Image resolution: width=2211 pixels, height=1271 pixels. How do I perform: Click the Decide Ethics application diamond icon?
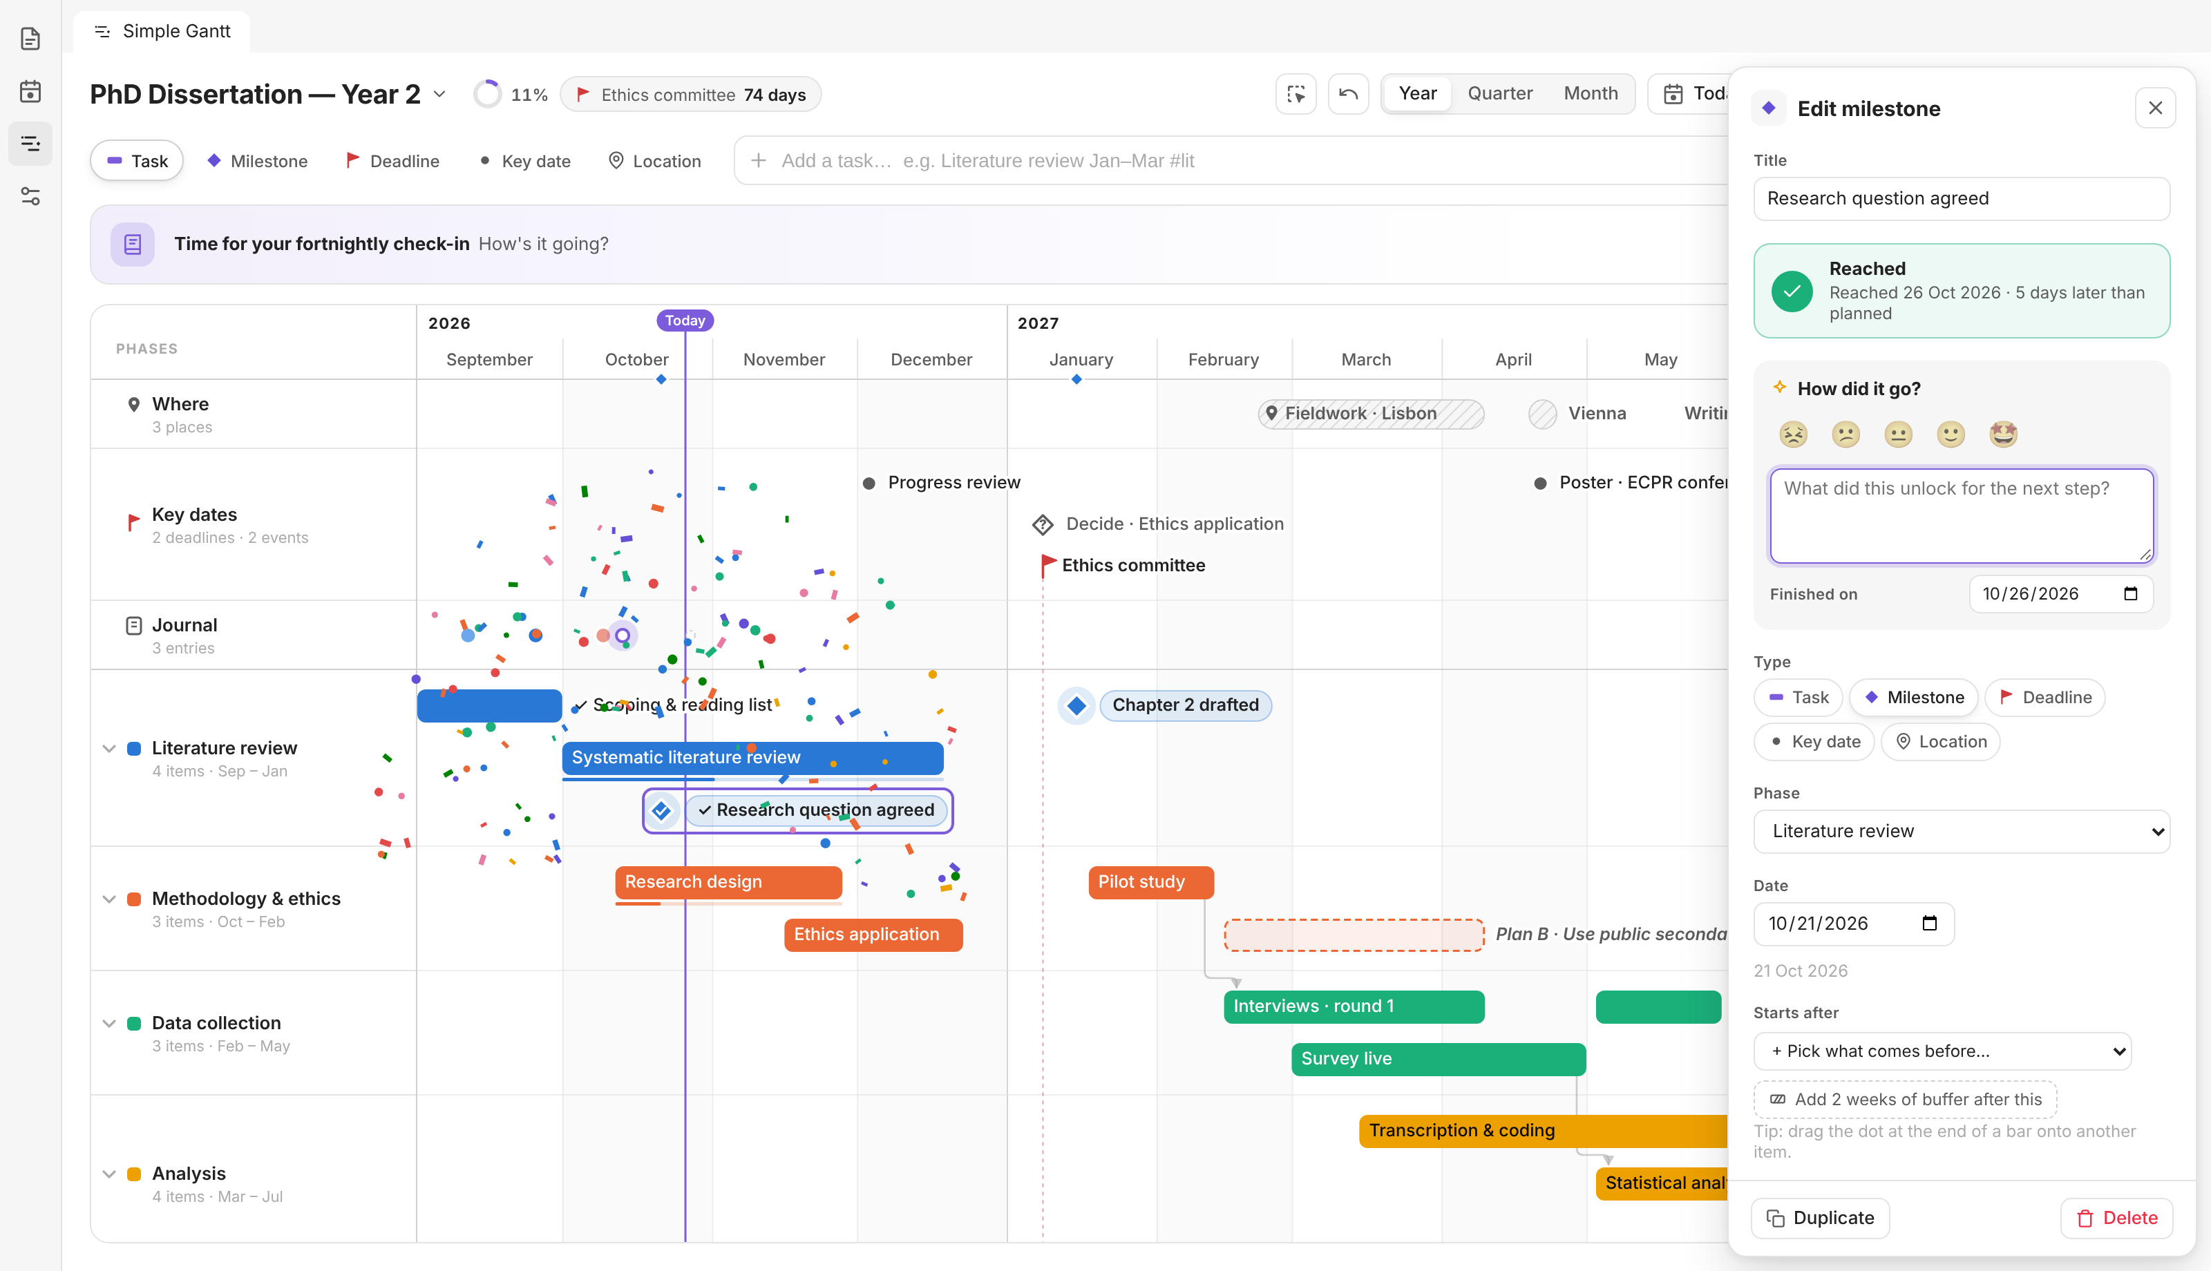pyautogui.click(x=1042, y=525)
